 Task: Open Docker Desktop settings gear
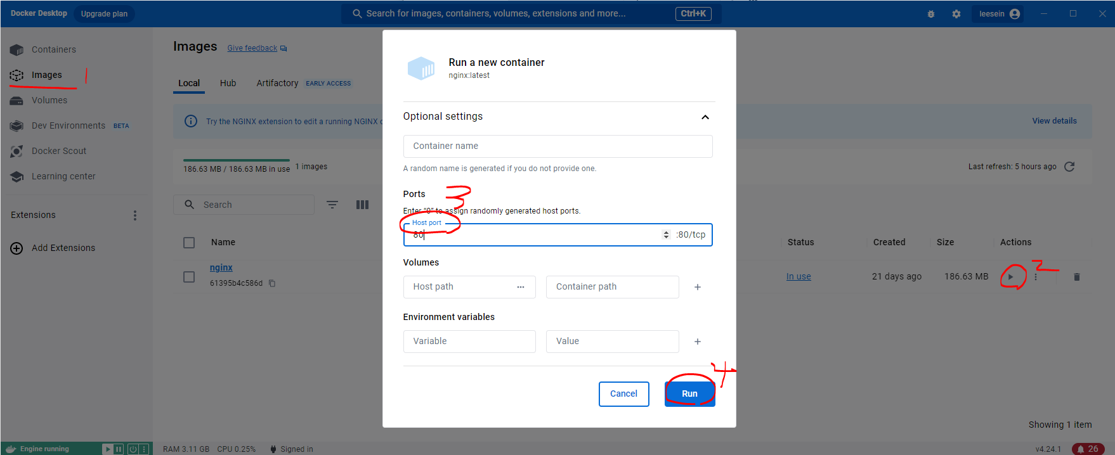pos(956,14)
